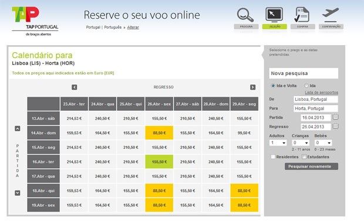Click the Para field Horta, Portugal

point(316,108)
